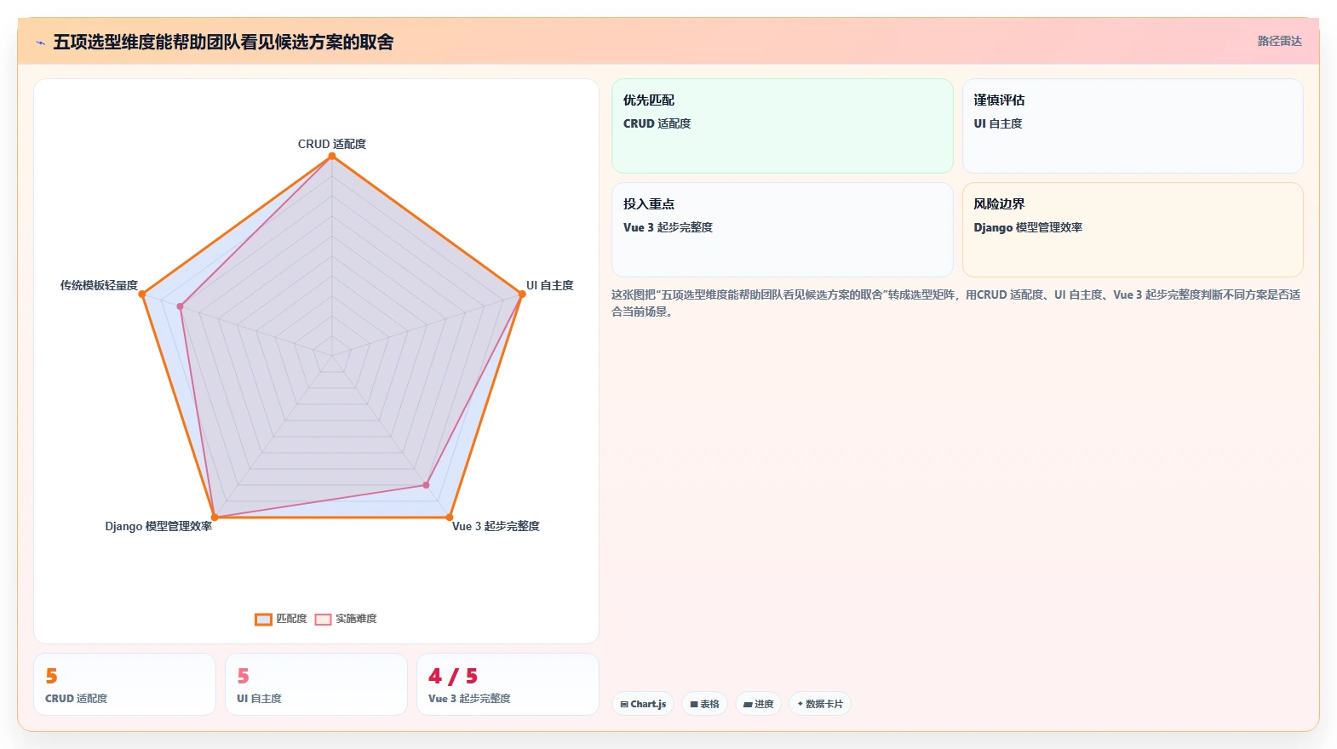The height and width of the screenshot is (749, 1337).
Task: Click the CRUD 适配度 radar axis label
Action: click(x=332, y=144)
